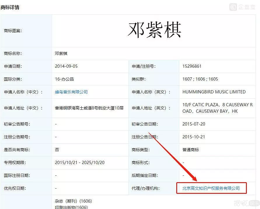The image size is (260, 209).
Task: Select the 商标详情 heading
Action: [x=10, y=7]
